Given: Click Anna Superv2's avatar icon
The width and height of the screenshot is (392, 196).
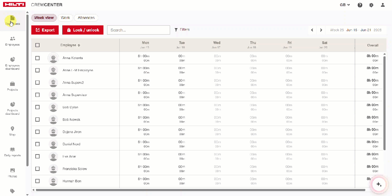Looking at the screenshot, I should tap(53, 83).
